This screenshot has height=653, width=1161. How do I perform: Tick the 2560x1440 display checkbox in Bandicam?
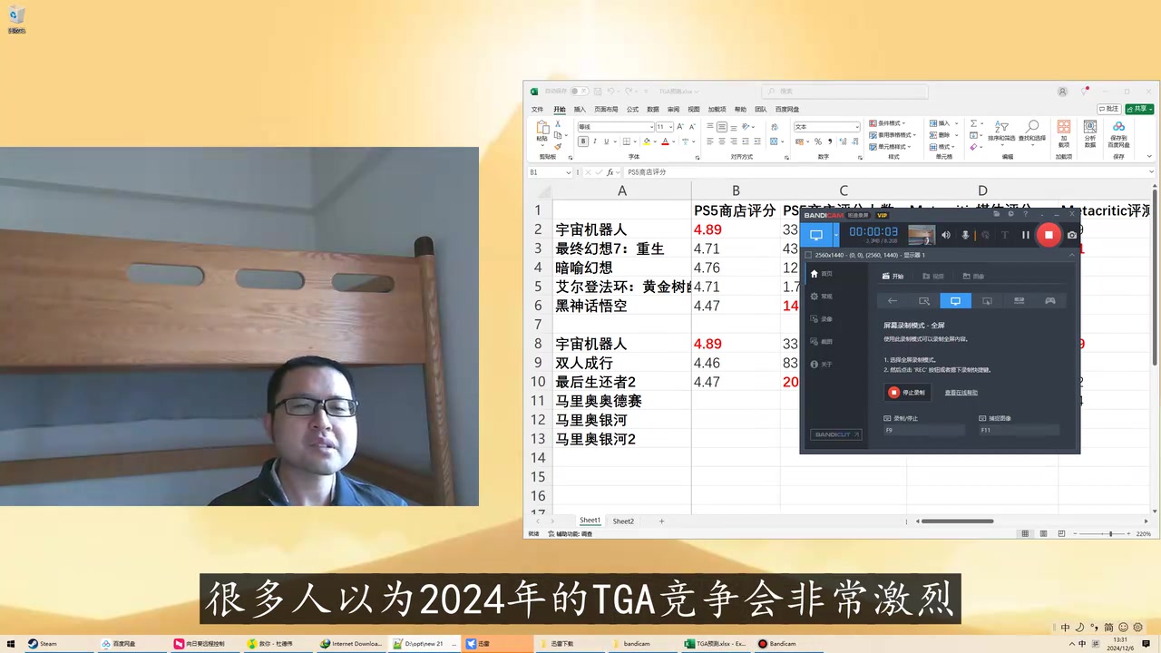point(809,255)
